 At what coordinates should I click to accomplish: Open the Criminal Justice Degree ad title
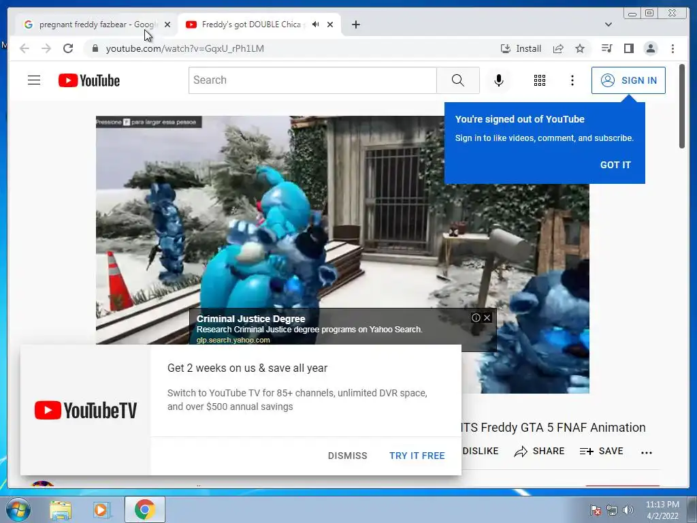[x=250, y=319]
